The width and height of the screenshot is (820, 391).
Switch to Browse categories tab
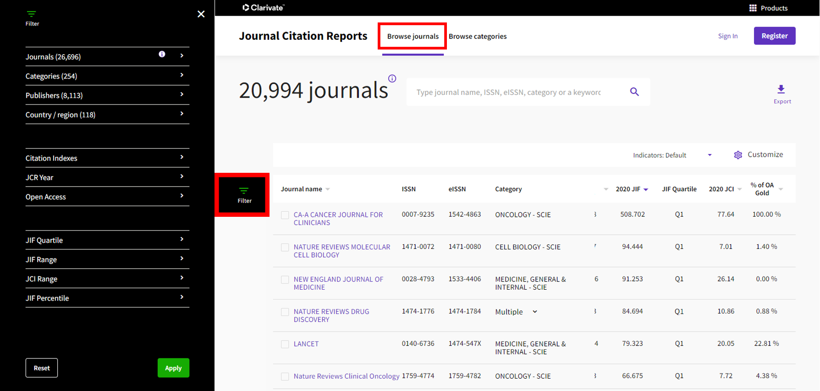point(477,36)
